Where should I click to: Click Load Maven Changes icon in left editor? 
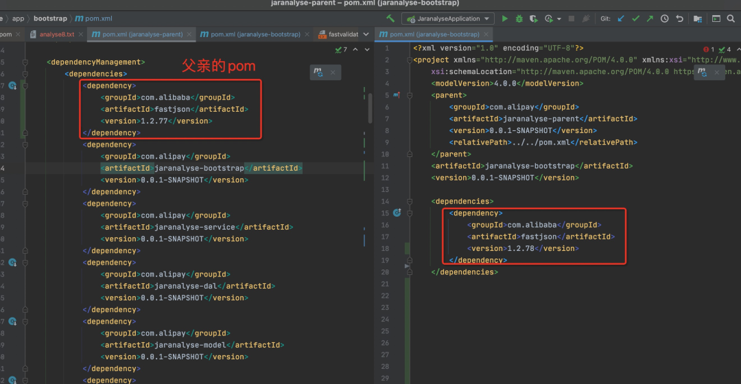click(x=318, y=71)
